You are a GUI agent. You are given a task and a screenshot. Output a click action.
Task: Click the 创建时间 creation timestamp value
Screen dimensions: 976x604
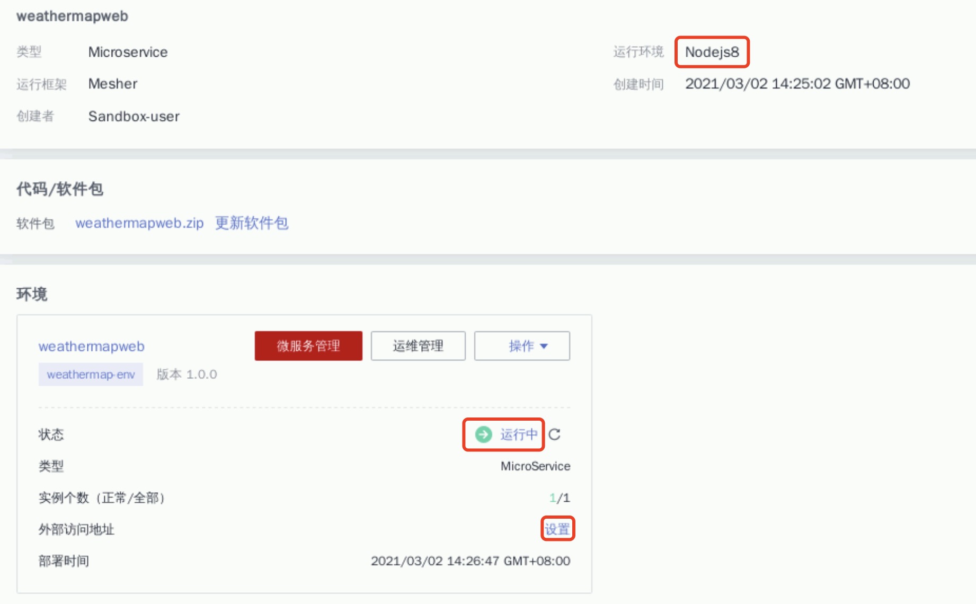(797, 84)
